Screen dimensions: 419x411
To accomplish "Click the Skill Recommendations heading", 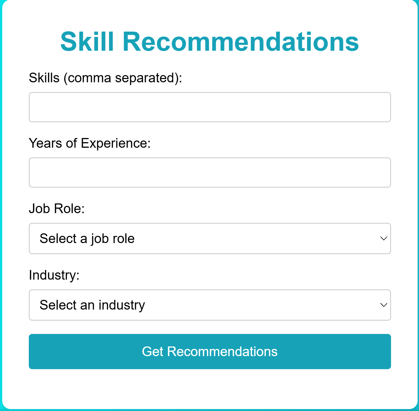I will coord(210,42).
